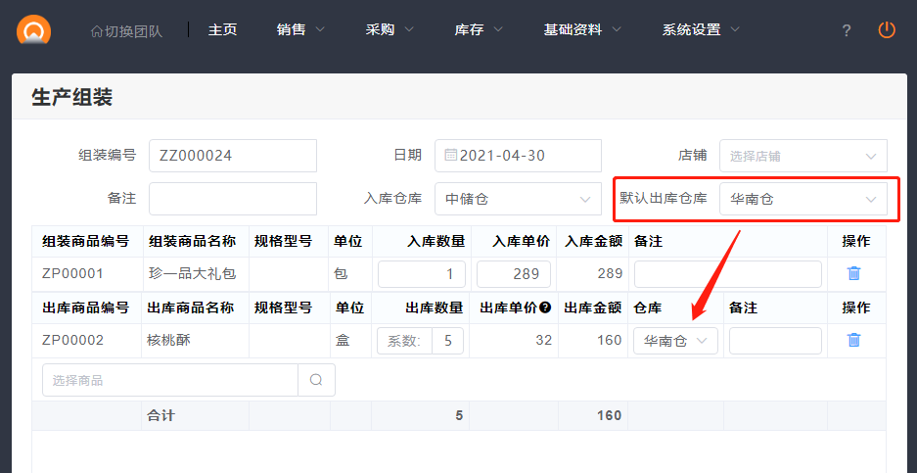The height and width of the screenshot is (473, 917).
Task: Delete the 核桃酥 outbound row
Action: tap(853, 340)
